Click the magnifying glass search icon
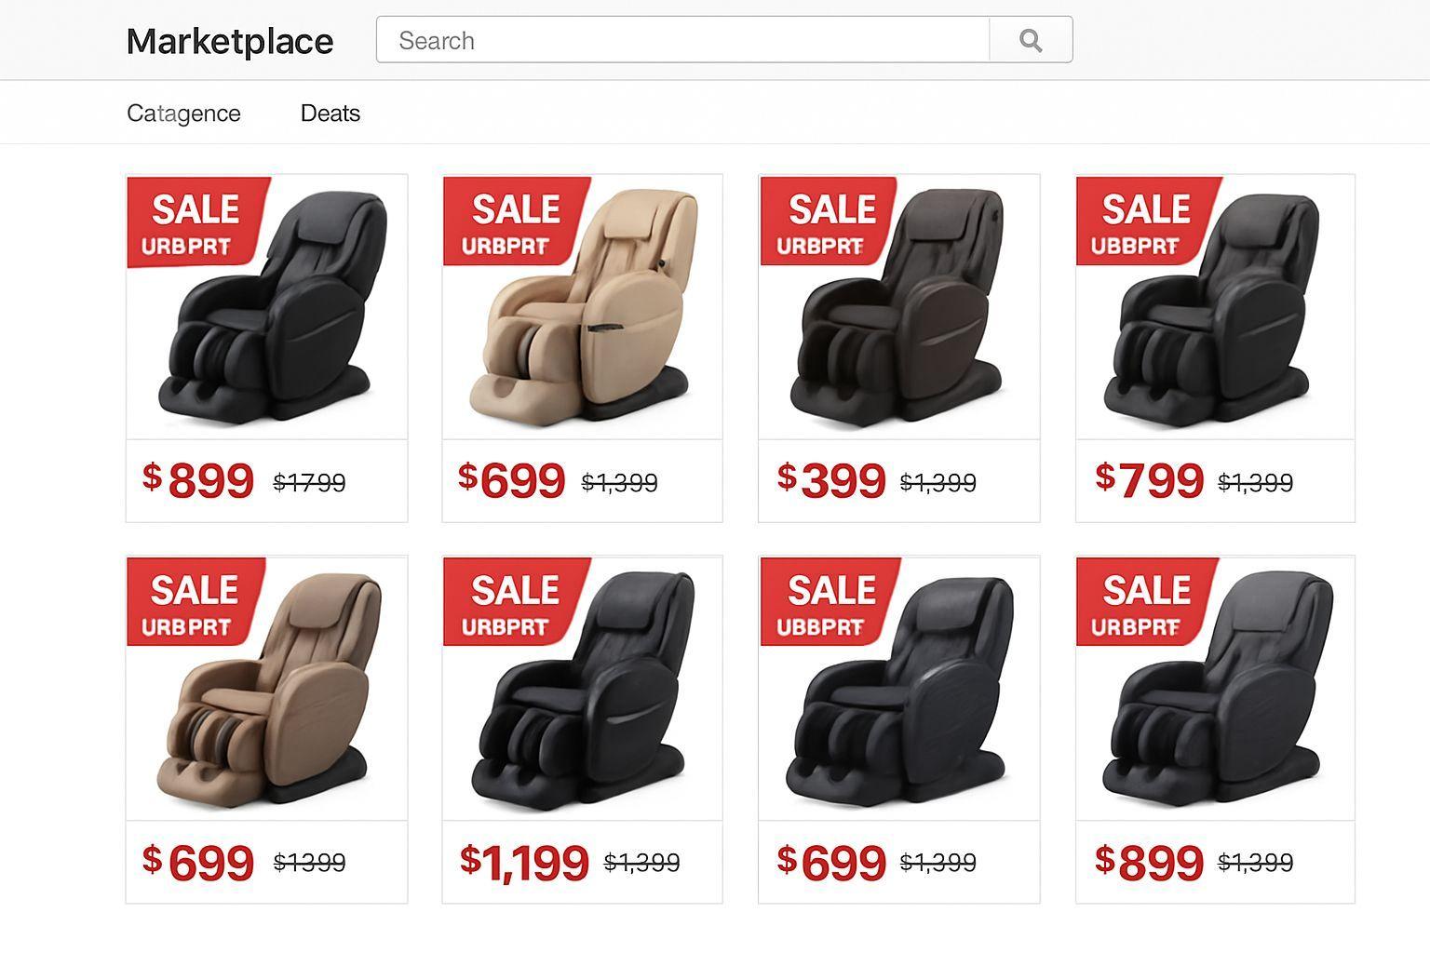The image size is (1430, 953). tap(1031, 40)
